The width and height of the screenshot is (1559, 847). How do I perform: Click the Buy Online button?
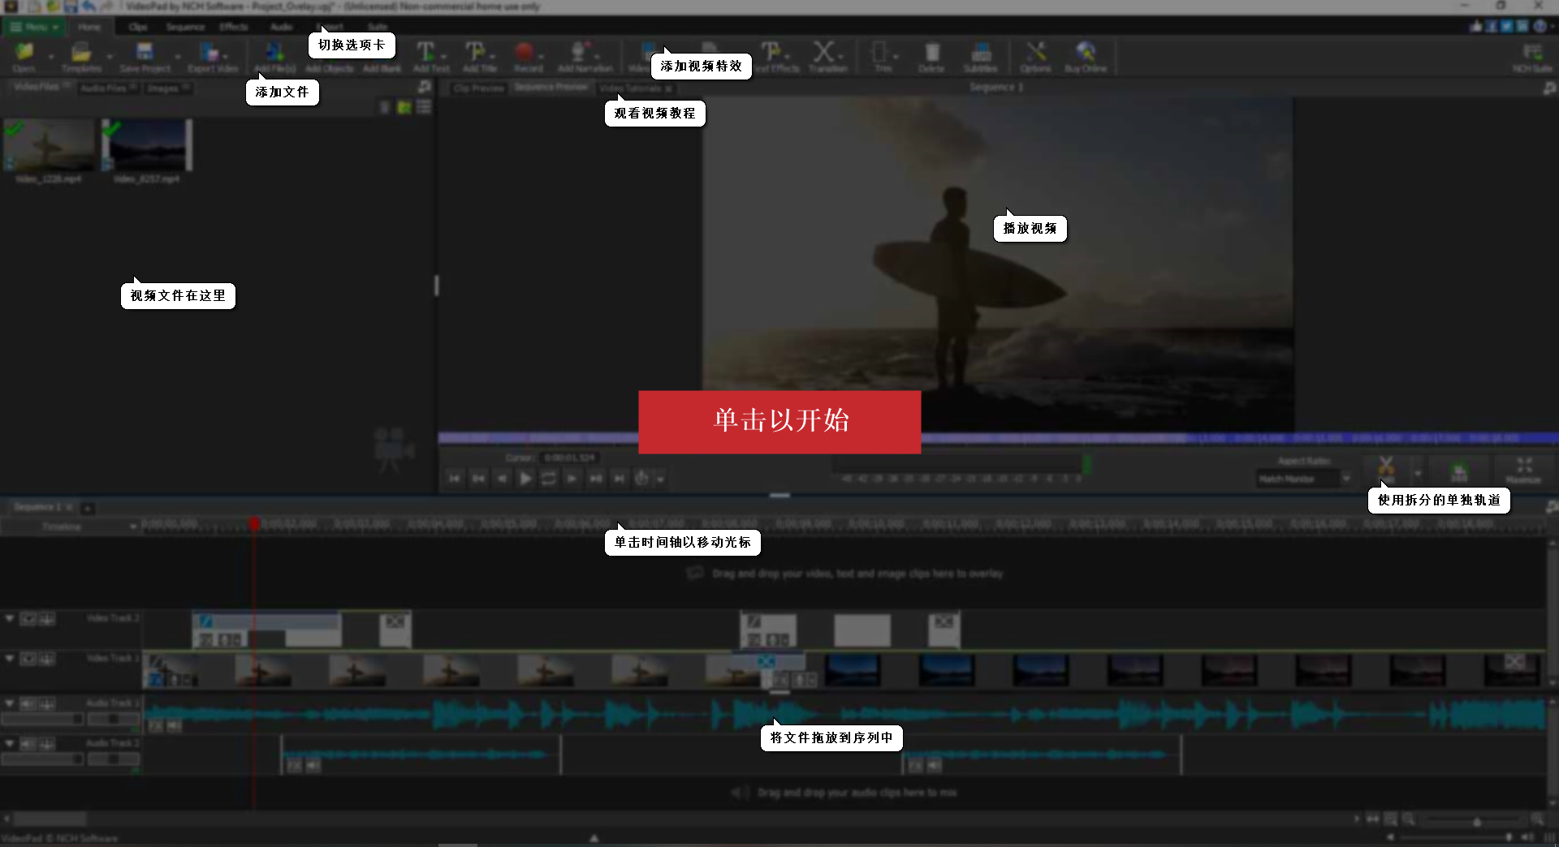tap(1086, 54)
